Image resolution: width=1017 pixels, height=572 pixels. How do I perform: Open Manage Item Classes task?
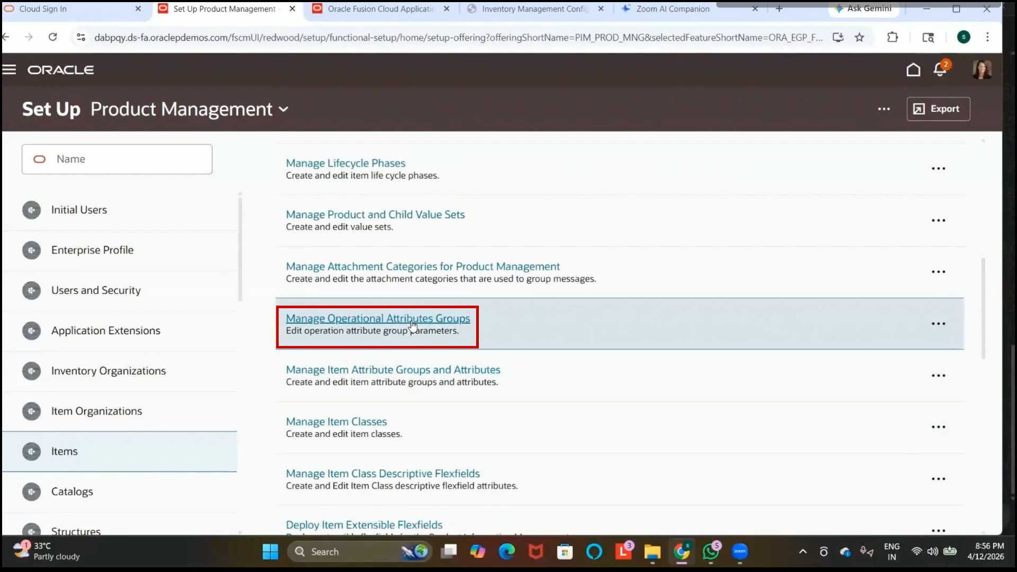[x=336, y=422]
